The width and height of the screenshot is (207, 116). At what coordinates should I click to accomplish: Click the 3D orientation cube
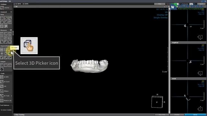click(x=157, y=102)
